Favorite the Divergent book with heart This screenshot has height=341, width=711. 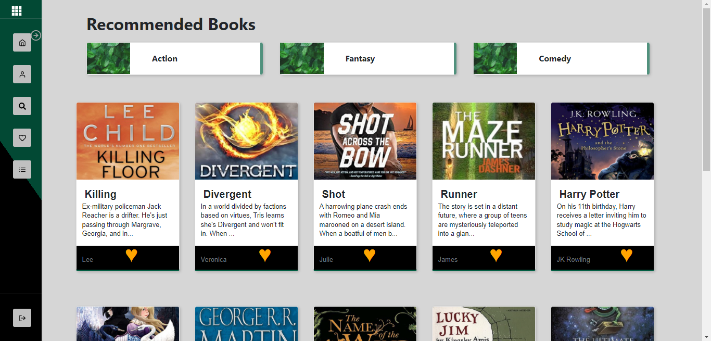265,255
